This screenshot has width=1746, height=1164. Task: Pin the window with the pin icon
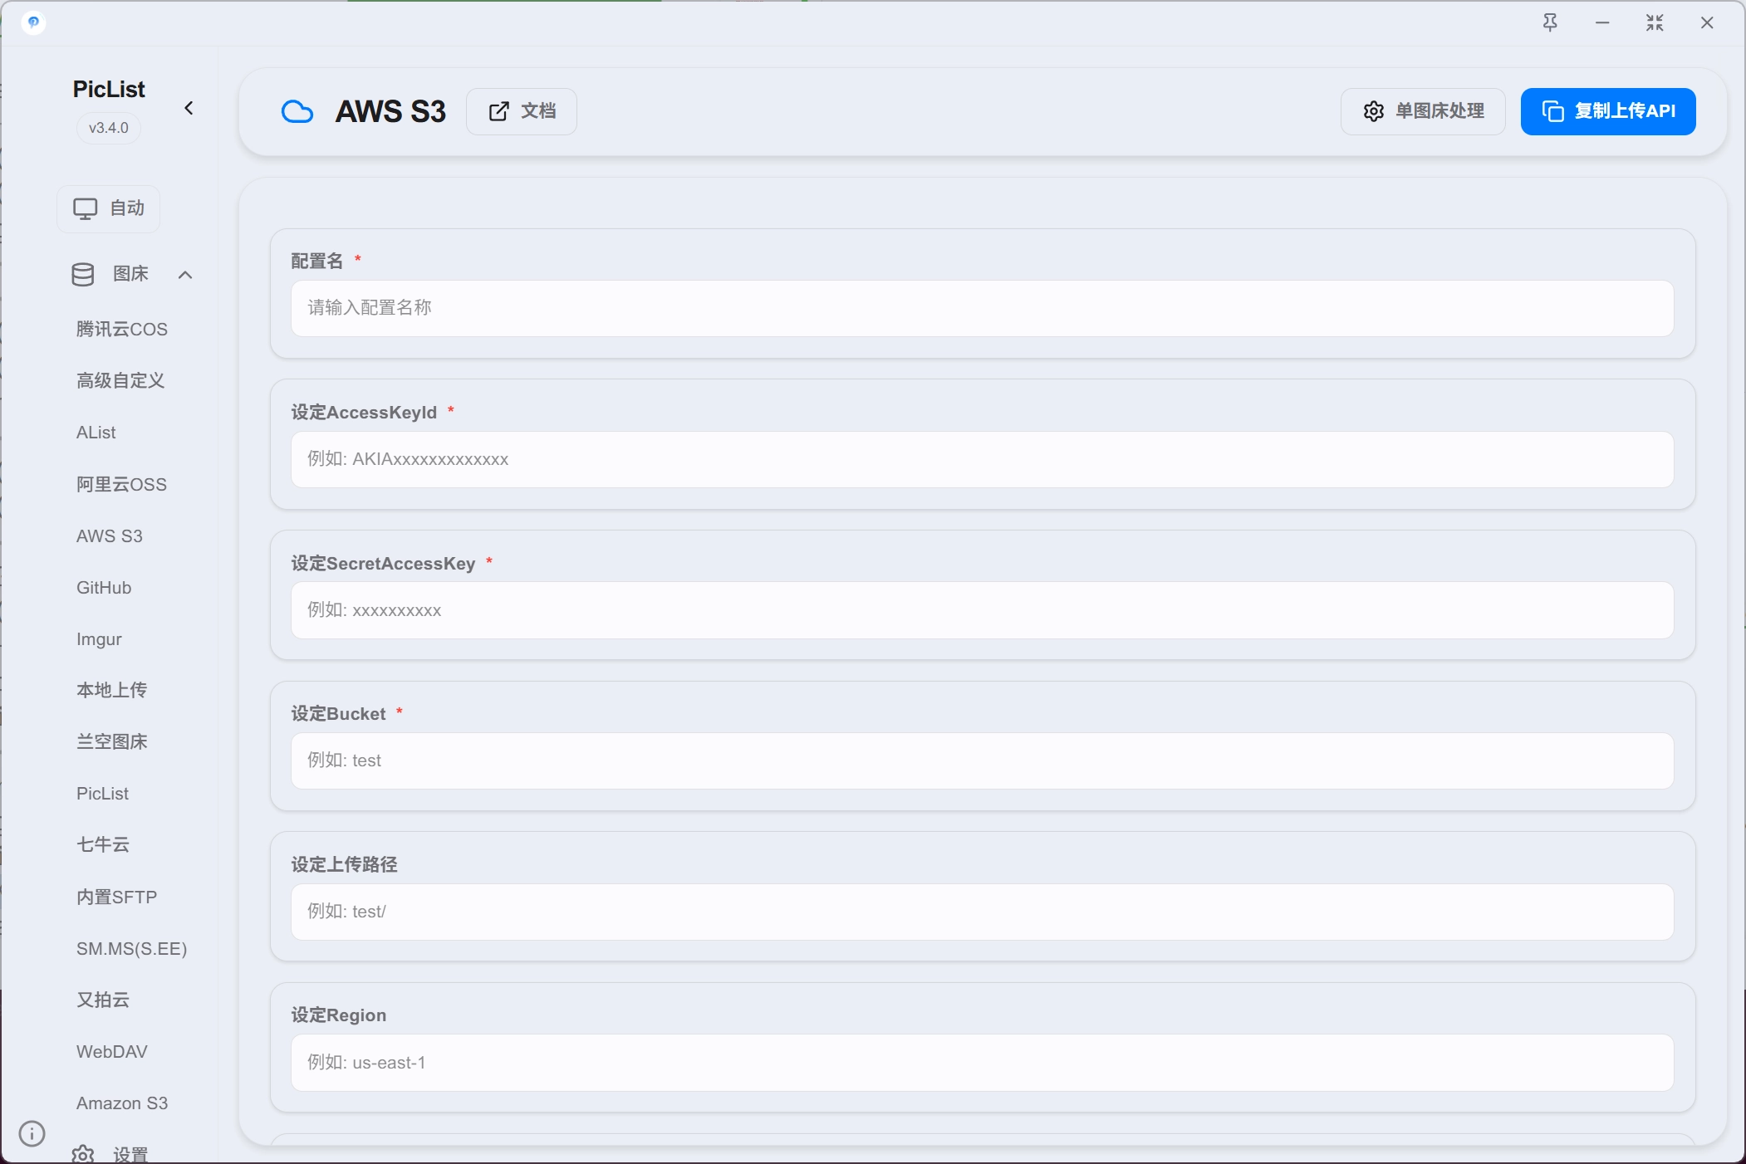(1550, 22)
